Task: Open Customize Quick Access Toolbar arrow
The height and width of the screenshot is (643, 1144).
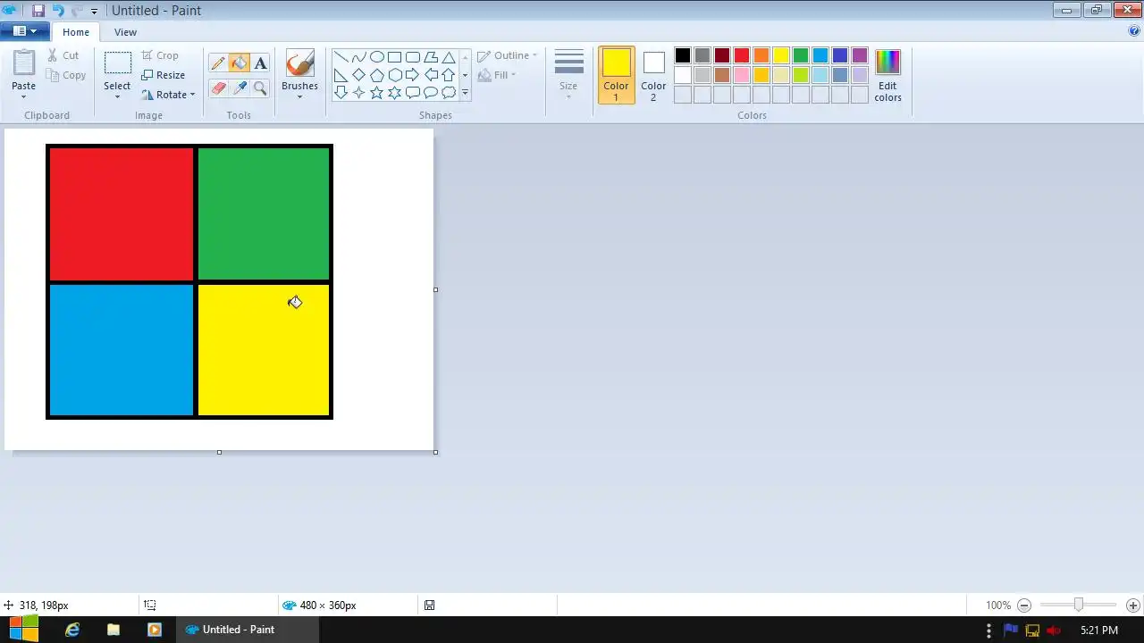Action: (94, 12)
